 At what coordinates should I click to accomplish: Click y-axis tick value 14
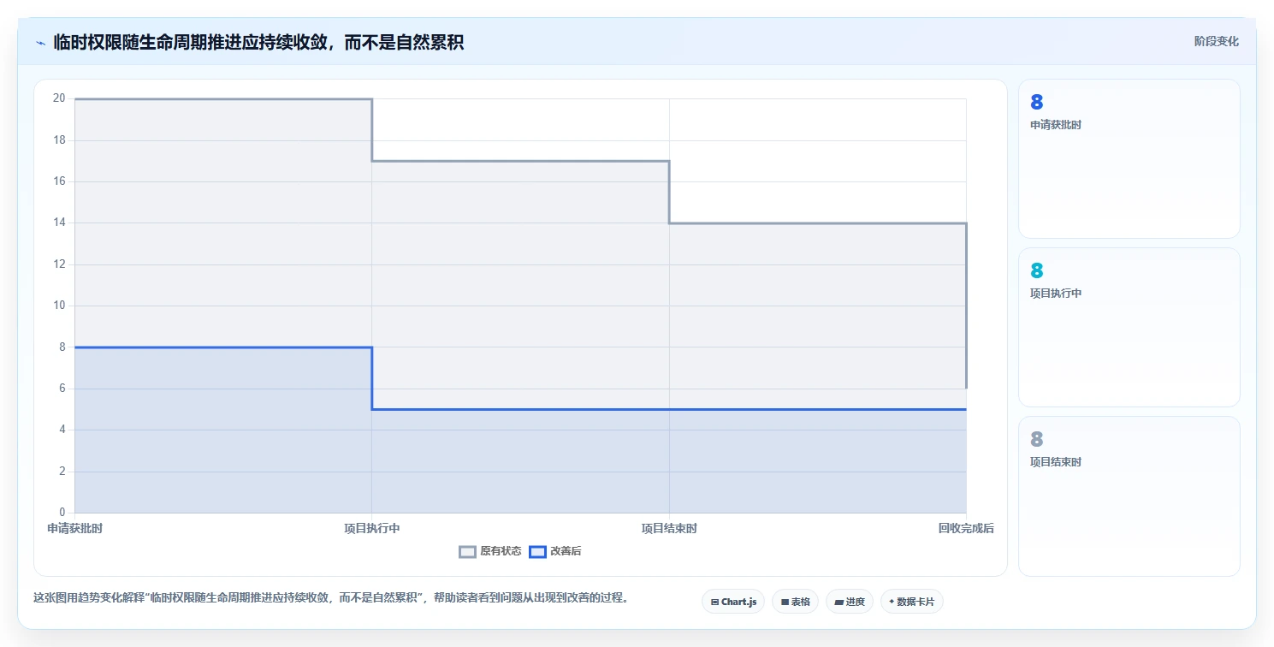(59, 223)
